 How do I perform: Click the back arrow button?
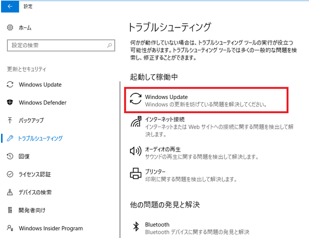(10, 7)
